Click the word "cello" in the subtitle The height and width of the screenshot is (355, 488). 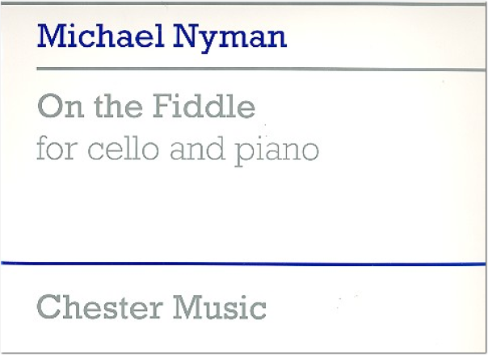pos(124,148)
